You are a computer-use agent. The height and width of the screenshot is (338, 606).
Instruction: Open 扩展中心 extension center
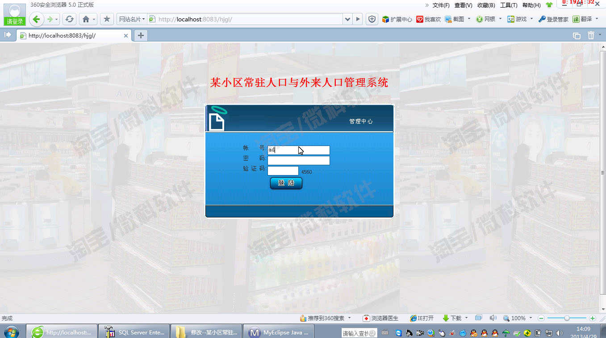(x=397, y=19)
